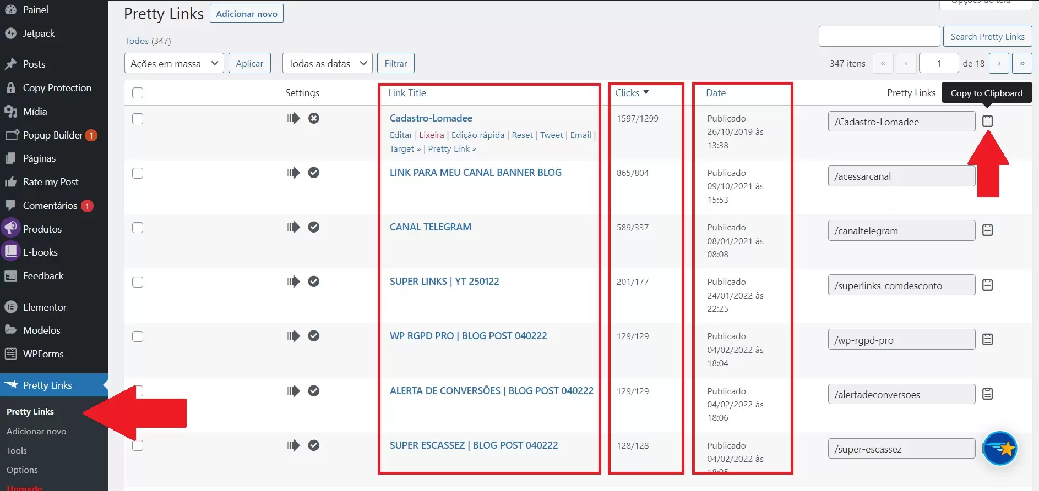Click the search text field
1039x491 pixels.
tap(879, 36)
